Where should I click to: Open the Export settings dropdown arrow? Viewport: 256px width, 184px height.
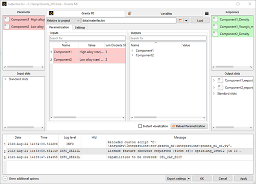[x=189, y=178]
